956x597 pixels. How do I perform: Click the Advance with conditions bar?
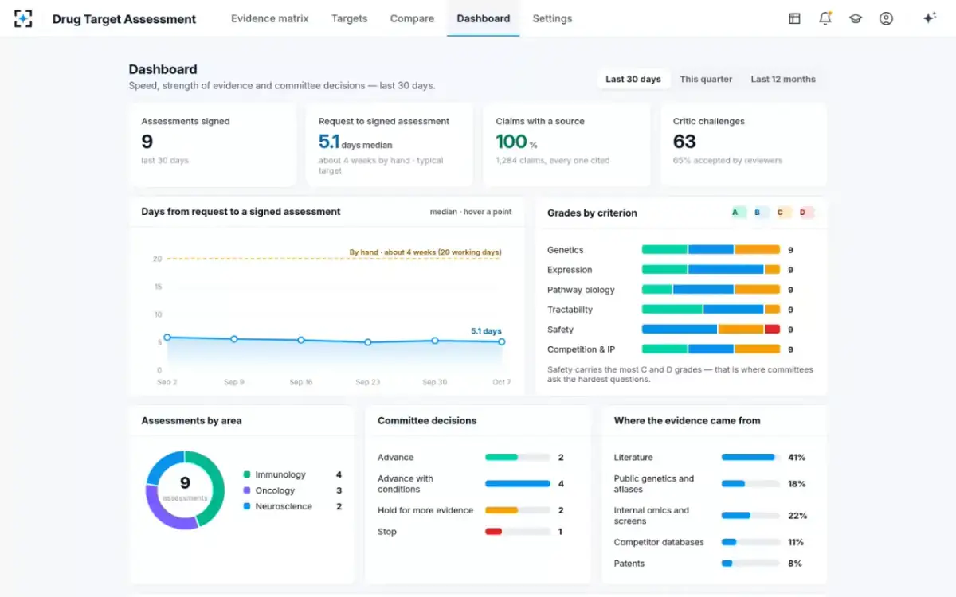pyautogui.click(x=518, y=484)
